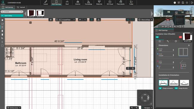Click the 3D preview thumbnail

174,16
